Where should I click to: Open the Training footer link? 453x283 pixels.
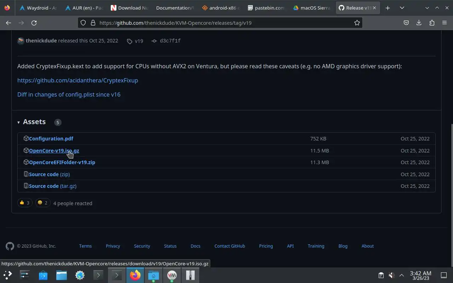[316, 246]
